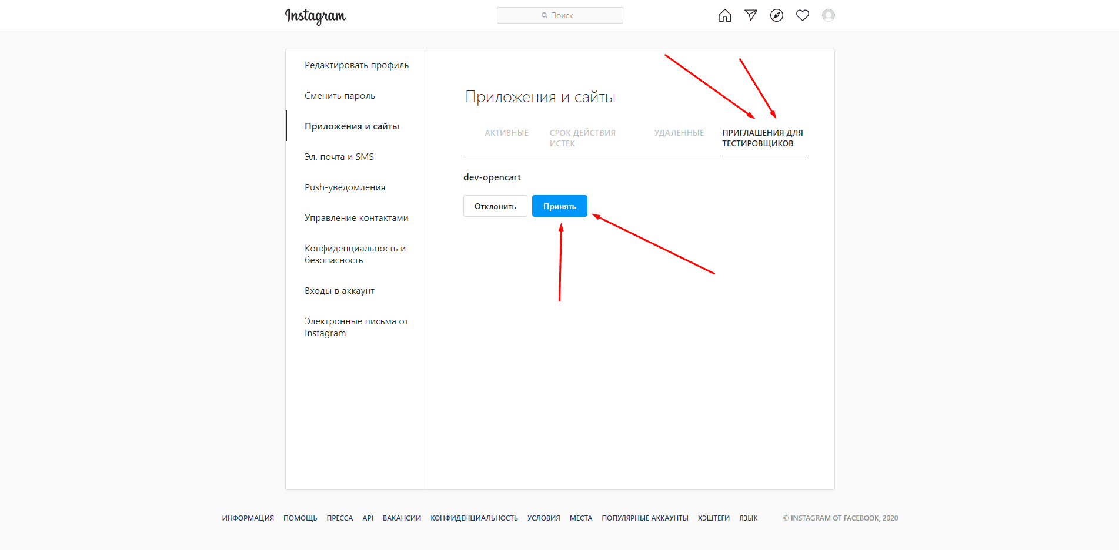The width and height of the screenshot is (1119, 550).
Task: Open Explore compass icon
Action: pyautogui.click(x=777, y=15)
